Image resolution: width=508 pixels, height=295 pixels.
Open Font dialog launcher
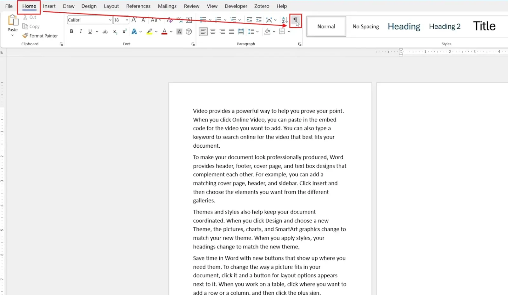coord(193,44)
